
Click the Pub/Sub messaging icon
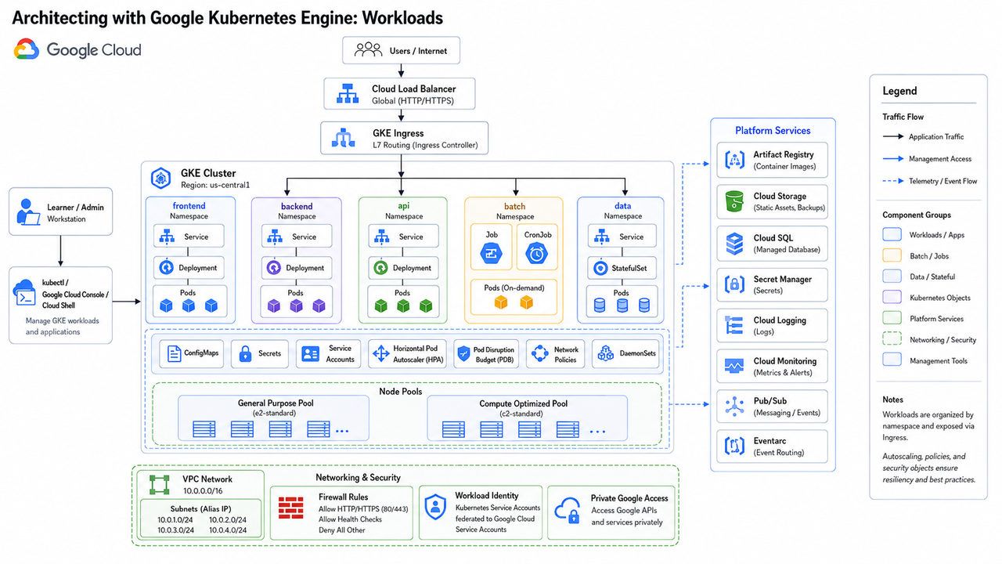pos(734,407)
